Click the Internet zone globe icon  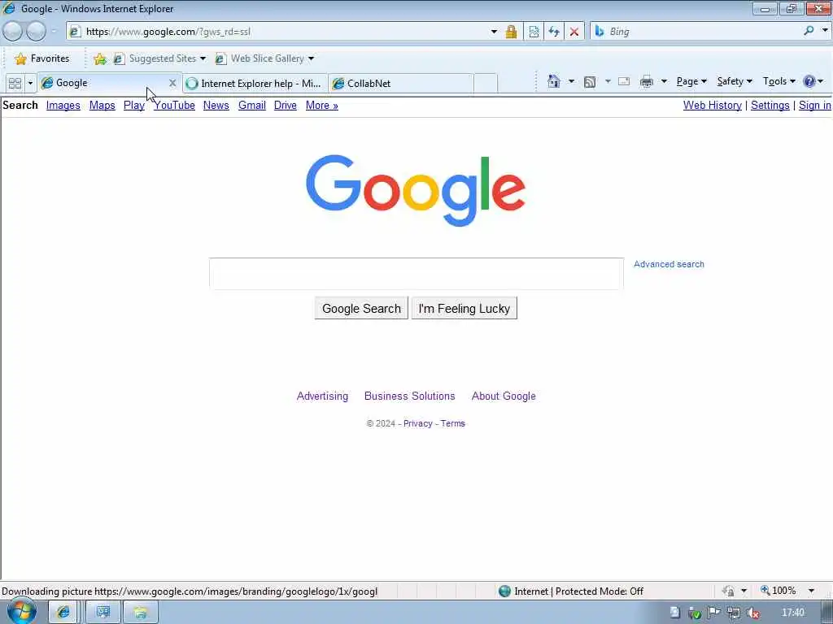click(x=504, y=591)
